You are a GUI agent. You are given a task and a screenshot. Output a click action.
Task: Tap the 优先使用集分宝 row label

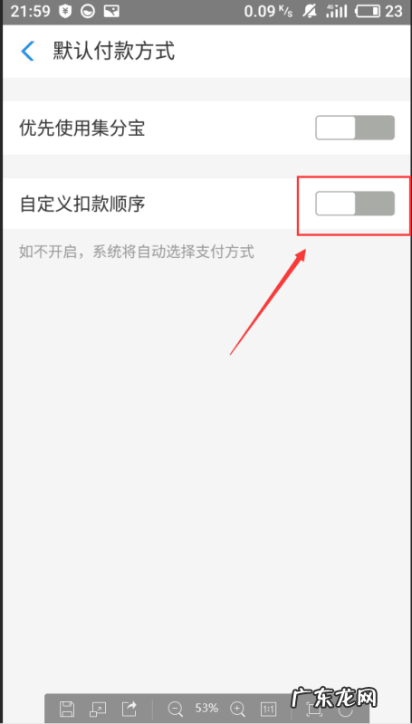82,128
